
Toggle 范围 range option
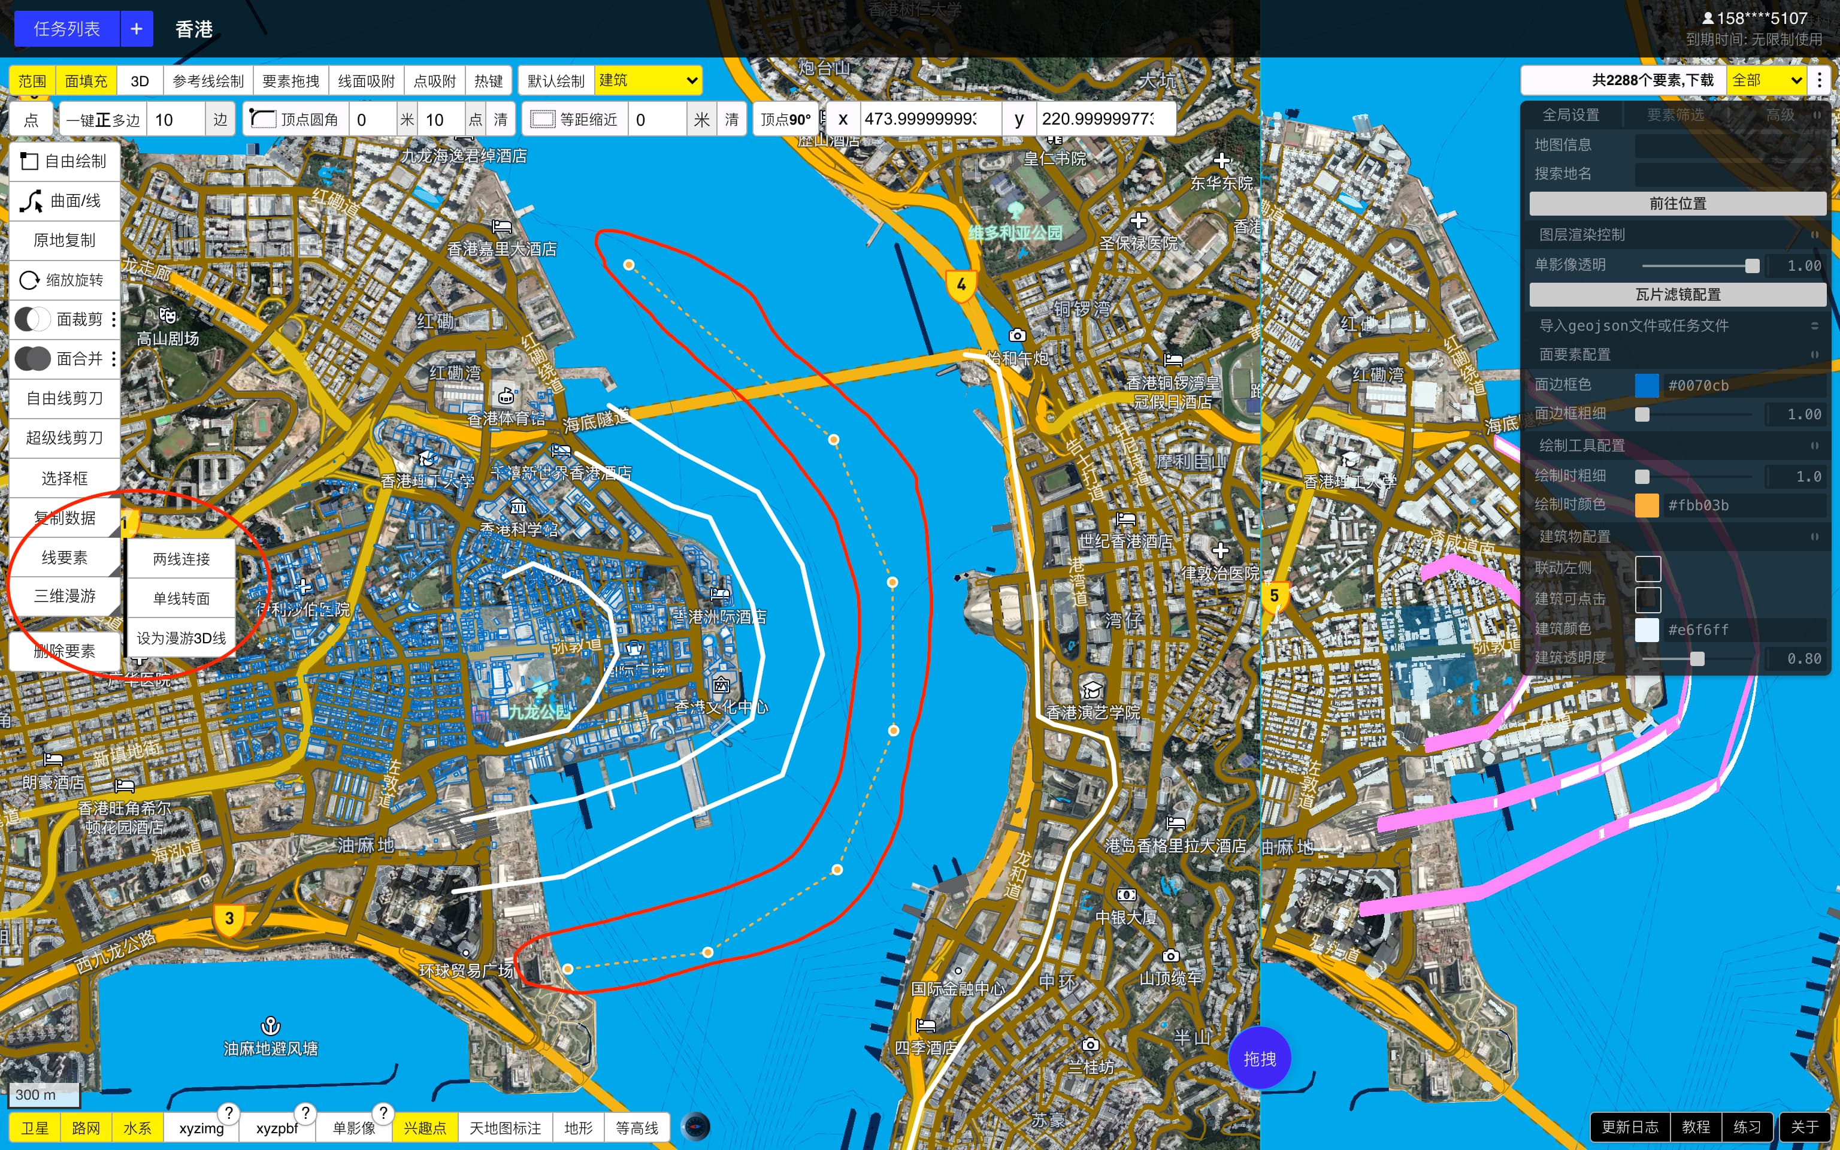coord(33,81)
